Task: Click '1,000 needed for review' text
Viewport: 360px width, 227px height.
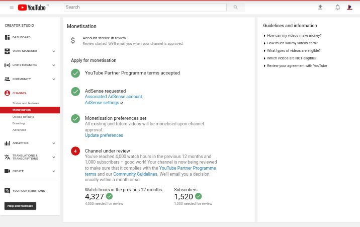Action: (x=193, y=203)
